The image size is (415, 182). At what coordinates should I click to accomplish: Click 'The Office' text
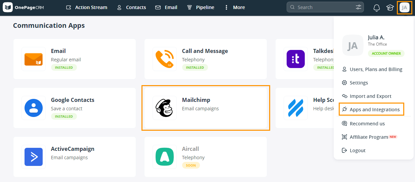tap(377, 44)
